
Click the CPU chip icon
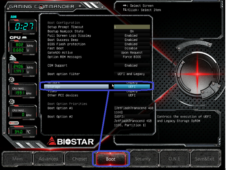(24, 38)
